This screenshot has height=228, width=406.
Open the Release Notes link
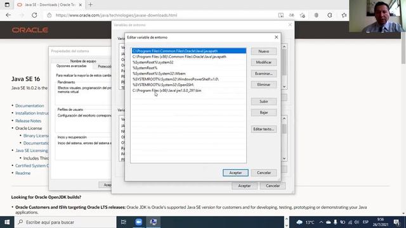28,121
